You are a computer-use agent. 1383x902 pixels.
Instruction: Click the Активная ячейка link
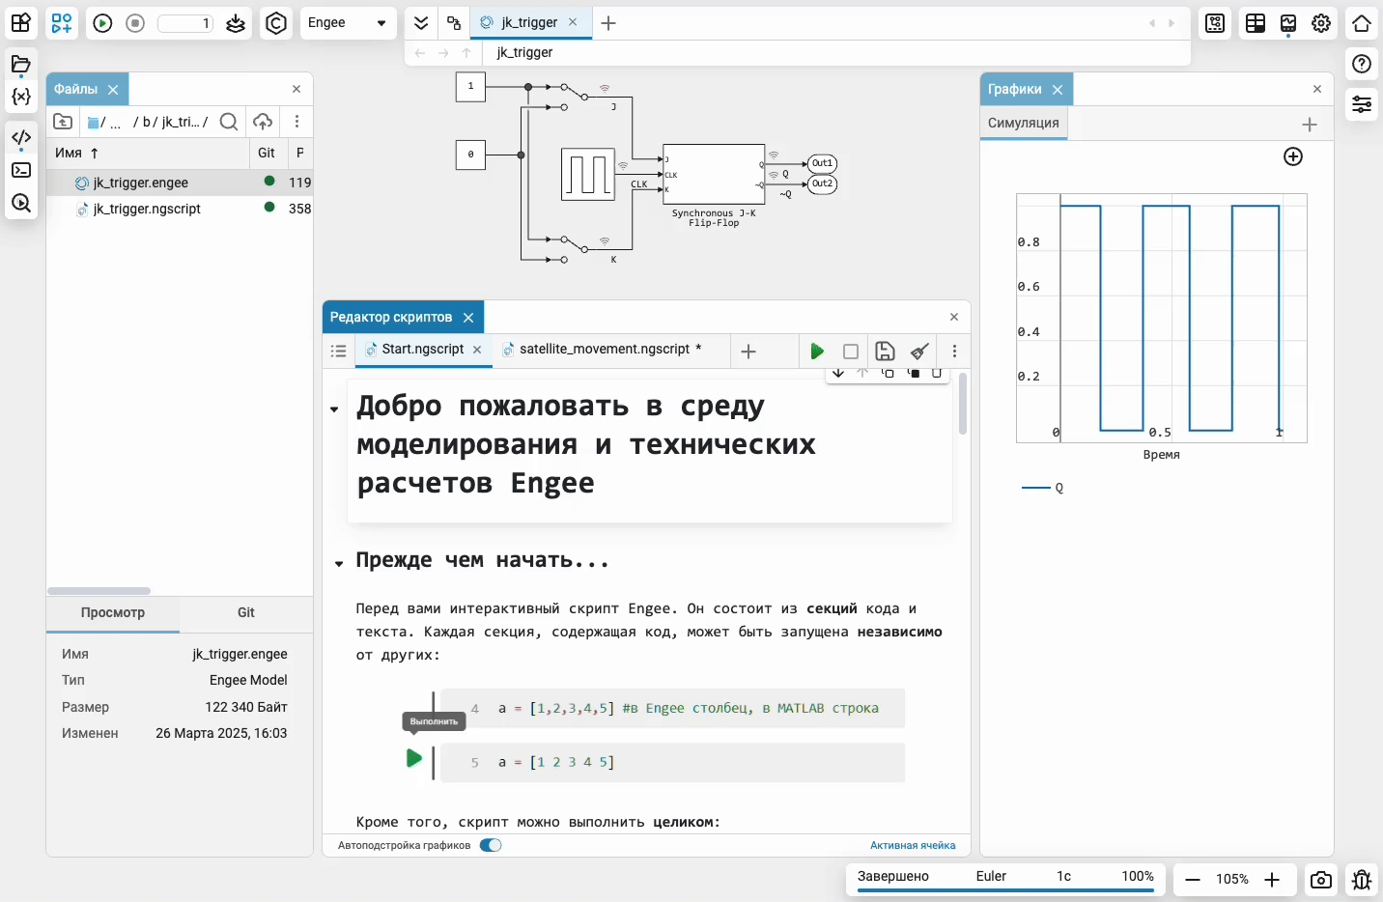coord(913,845)
